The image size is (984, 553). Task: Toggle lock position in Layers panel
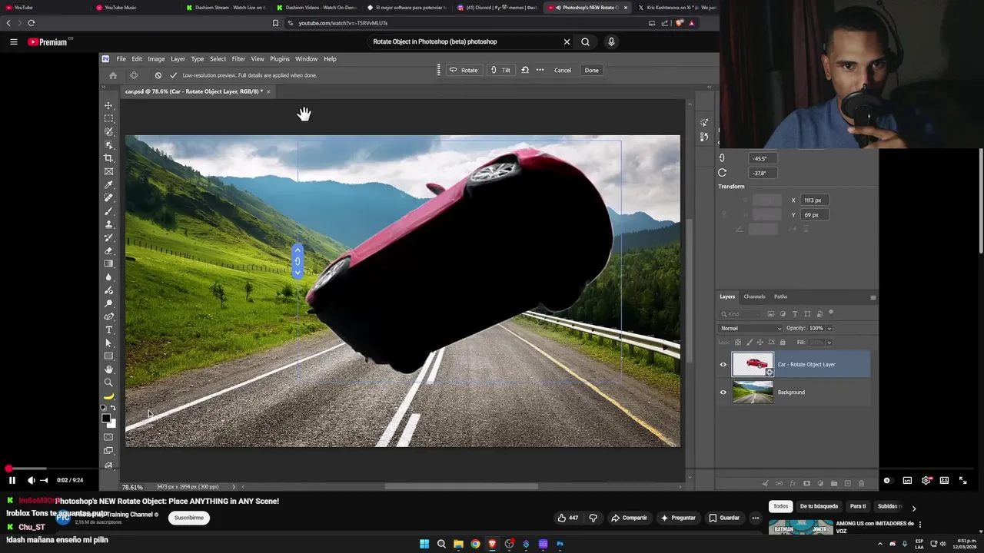(x=760, y=343)
